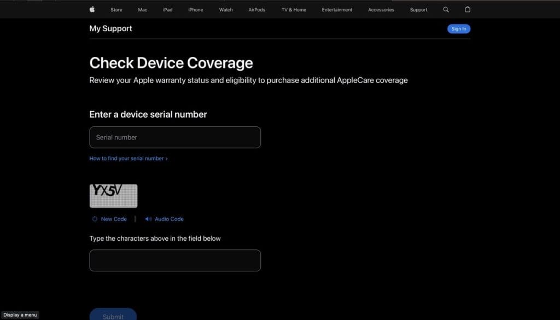Image resolution: width=560 pixels, height=320 pixels.
Task: Open the iPhone navigation item
Action: [x=195, y=10]
